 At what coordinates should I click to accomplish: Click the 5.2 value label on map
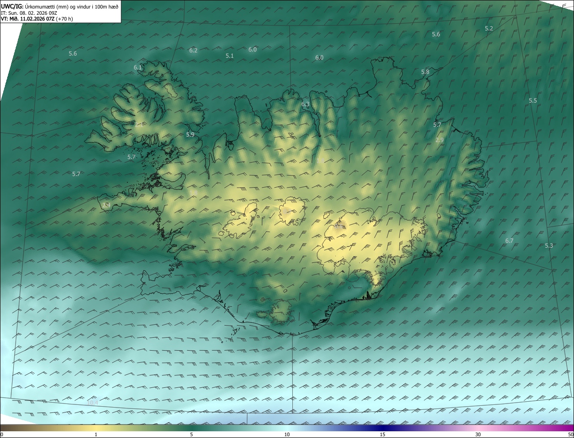[489, 28]
